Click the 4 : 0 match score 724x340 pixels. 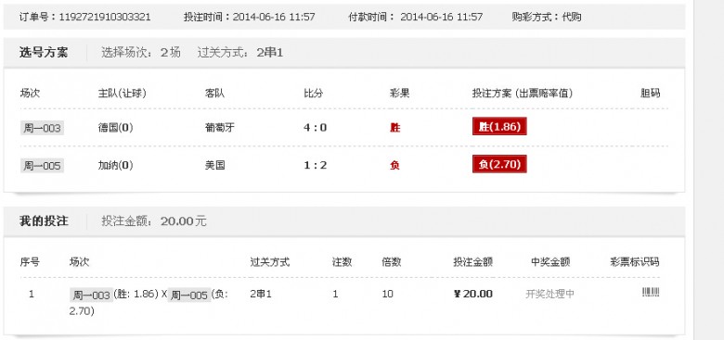(x=315, y=128)
